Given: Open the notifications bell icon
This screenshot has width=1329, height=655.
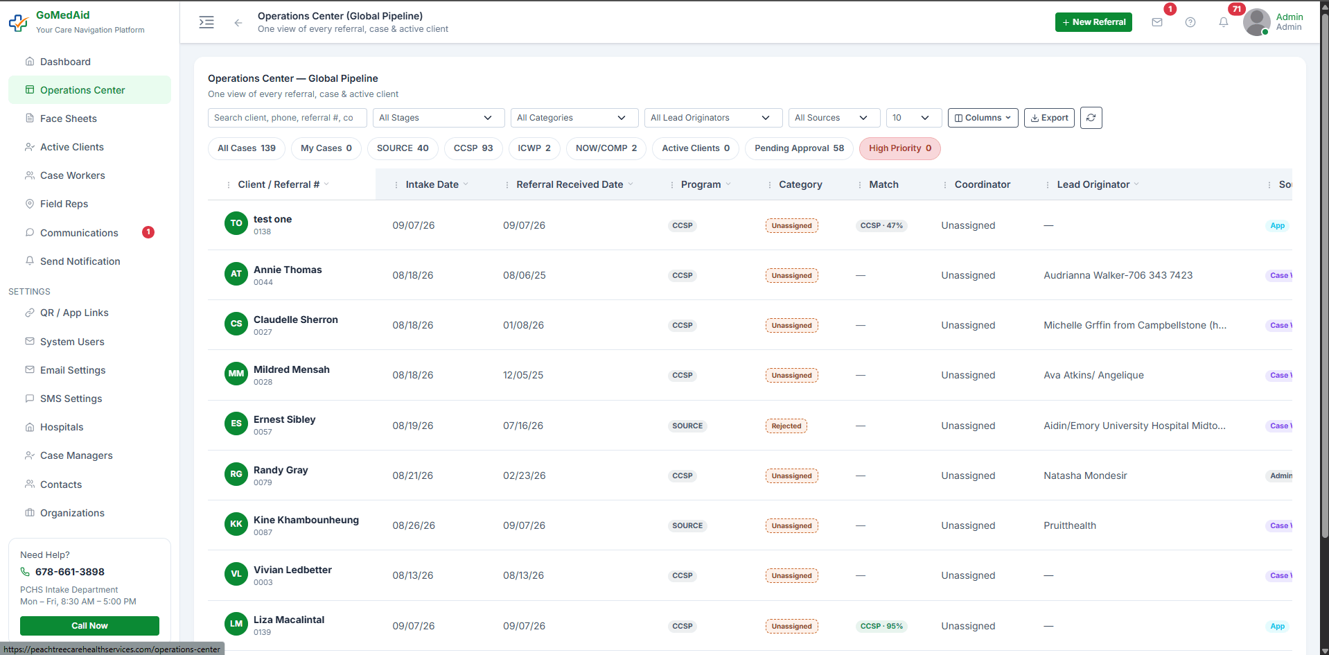Looking at the screenshot, I should [x=1224, y=22].
